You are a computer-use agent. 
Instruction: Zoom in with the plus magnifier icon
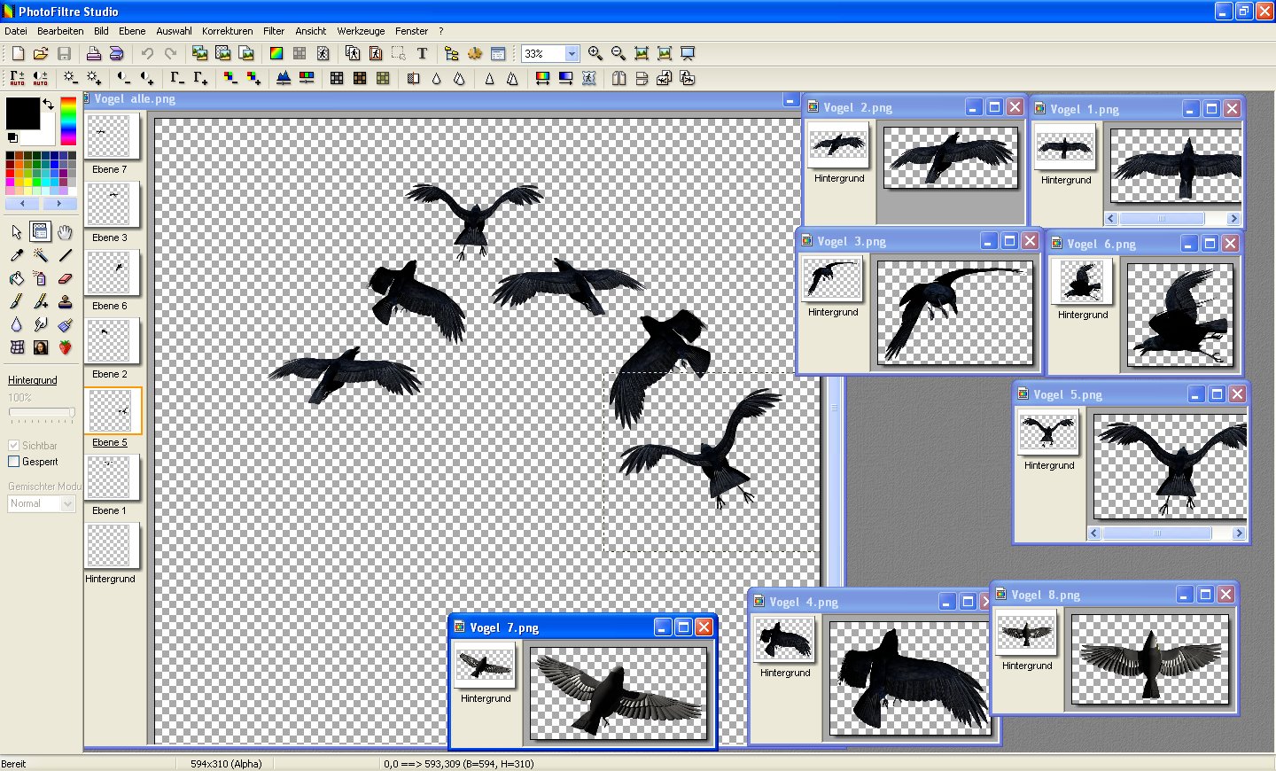coord(595,53)
